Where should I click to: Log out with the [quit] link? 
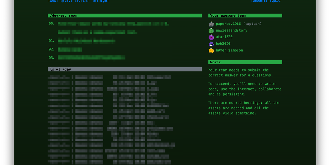point(276,1)
